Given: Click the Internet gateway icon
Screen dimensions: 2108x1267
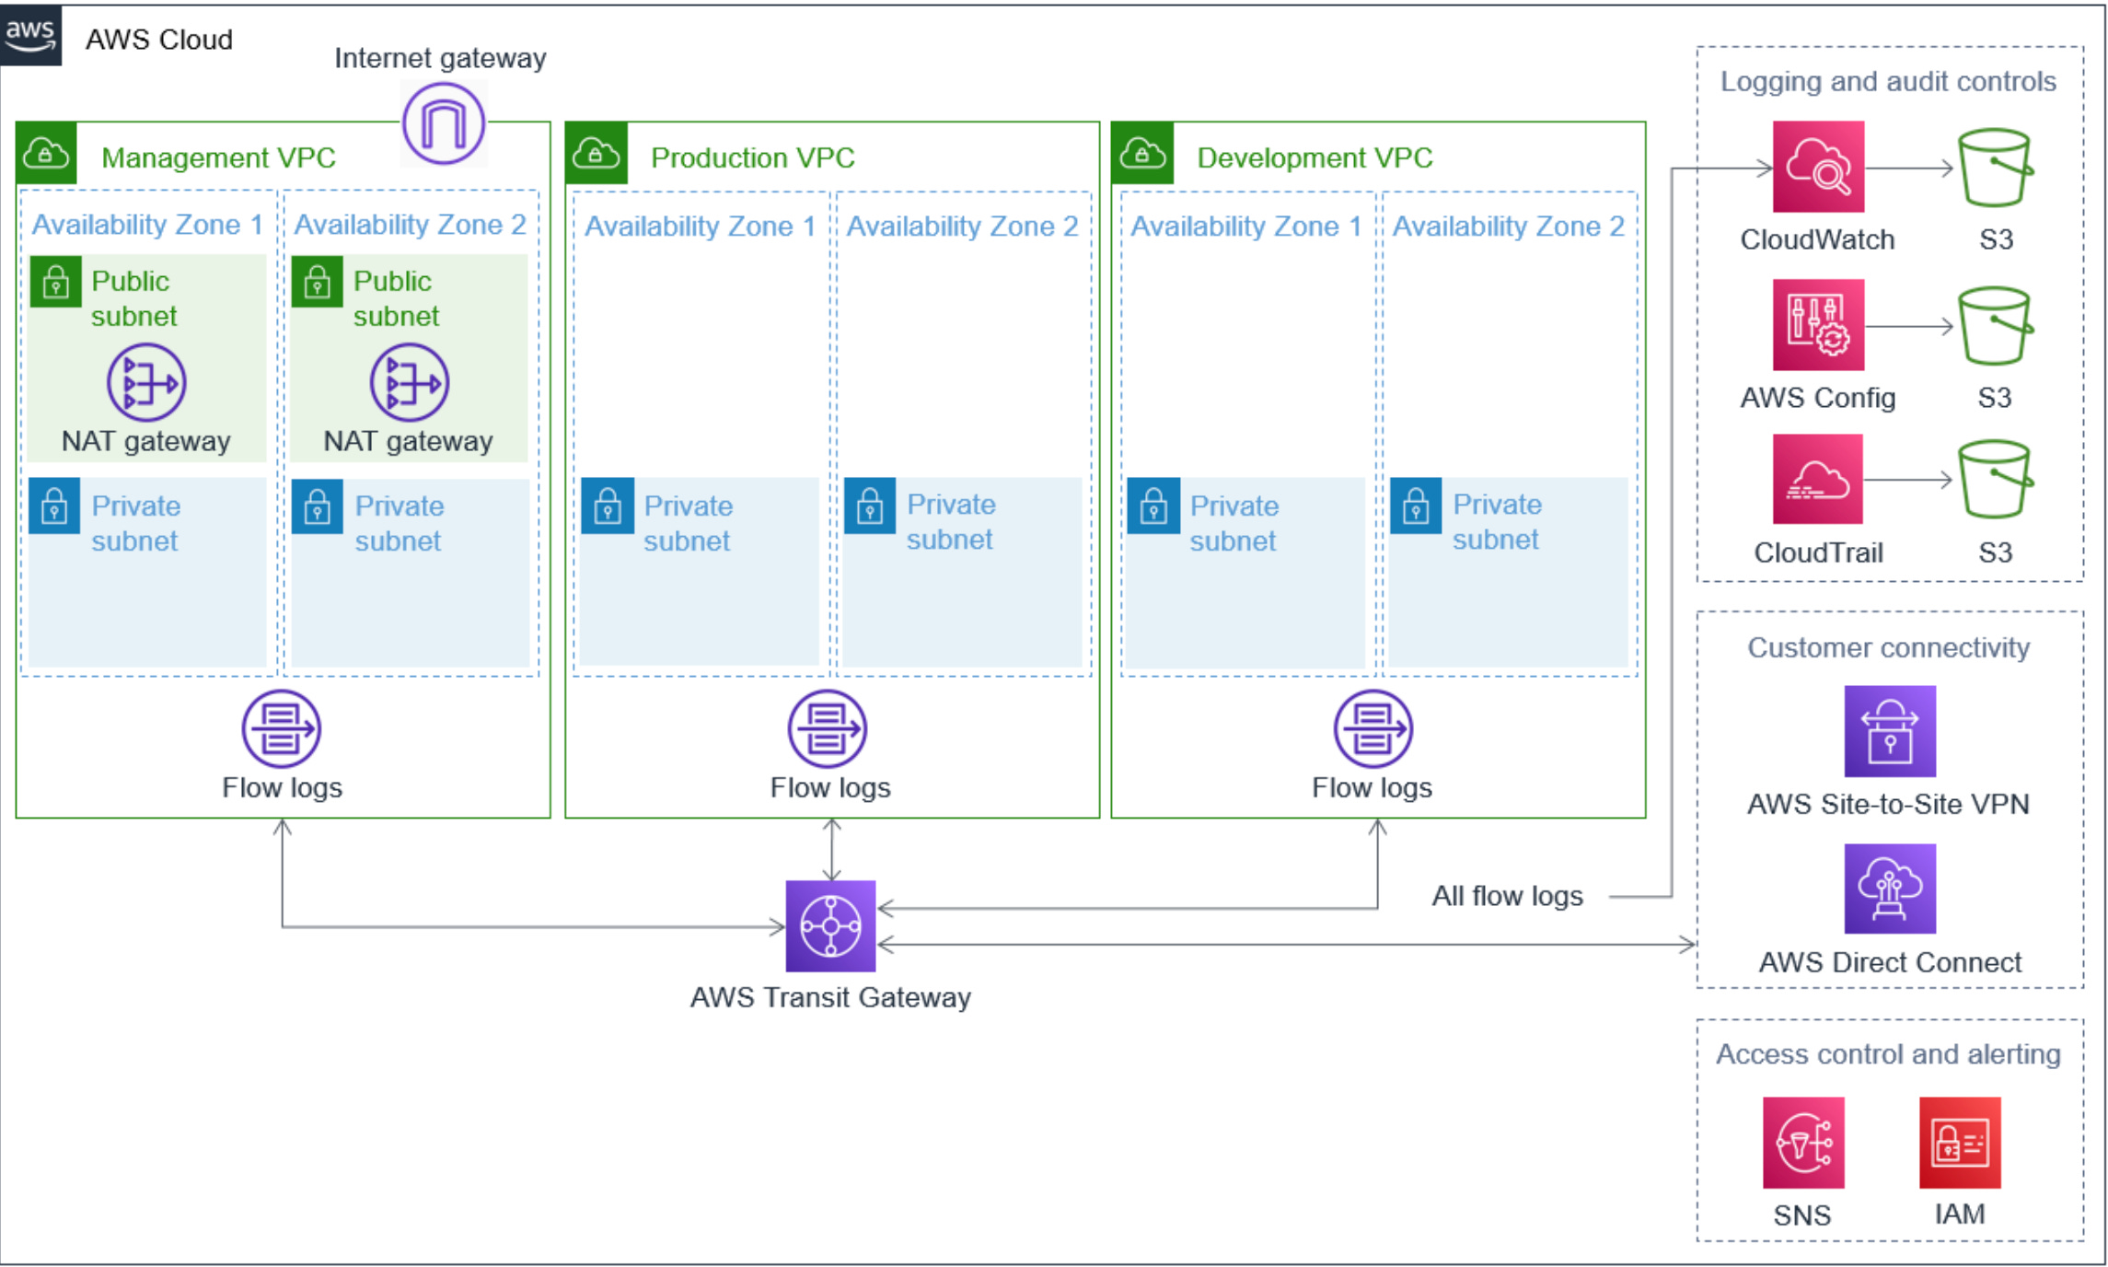Looking at the screenshot, I should [x=443, y=123].
